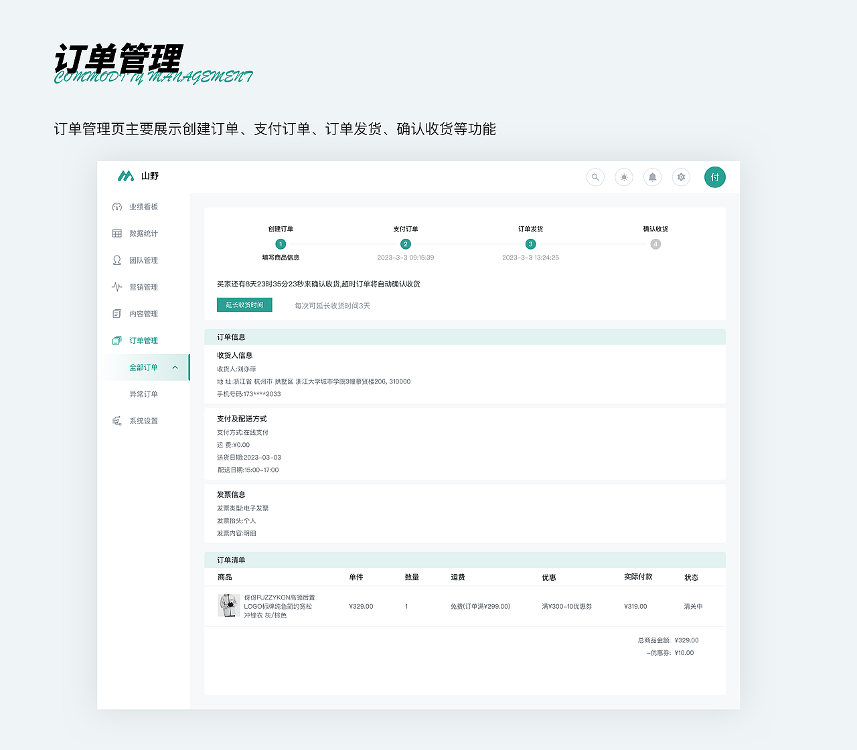Toggle the brightness theme icon
This screenshot has height=750, width=857.
pos(624,177)
